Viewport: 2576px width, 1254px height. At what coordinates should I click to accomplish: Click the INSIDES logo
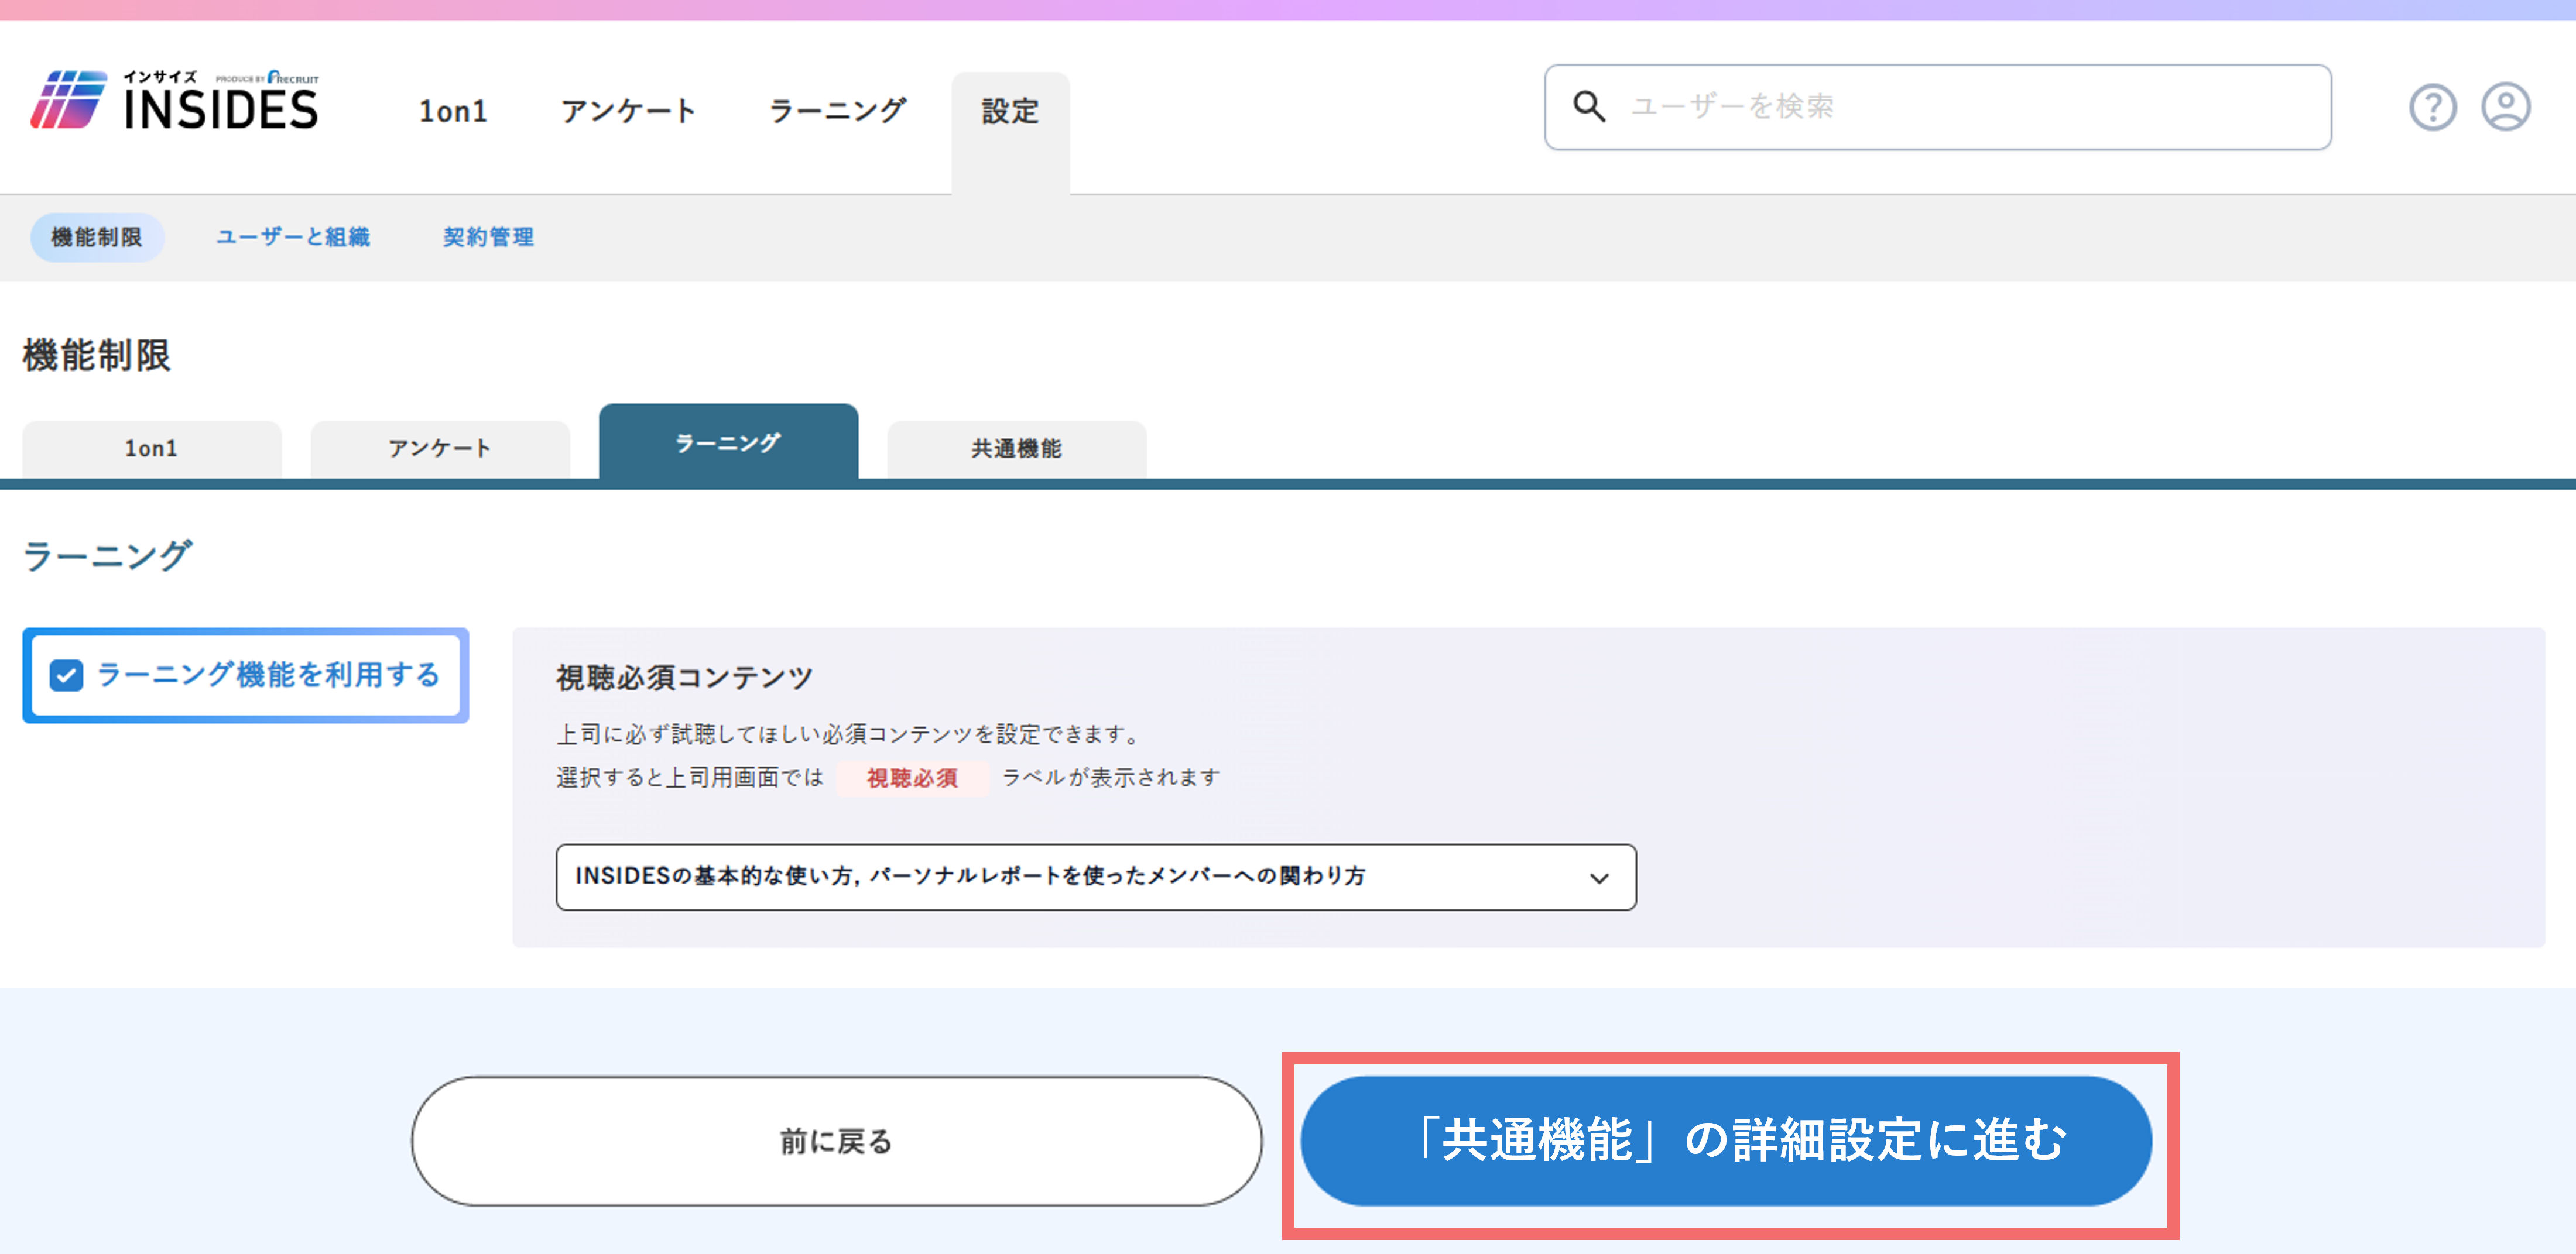(x=174, y=101)
